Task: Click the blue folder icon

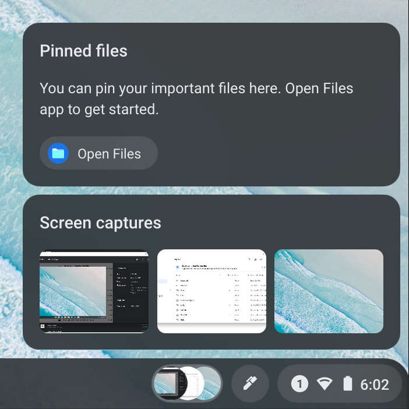Action: pos(58,153)
